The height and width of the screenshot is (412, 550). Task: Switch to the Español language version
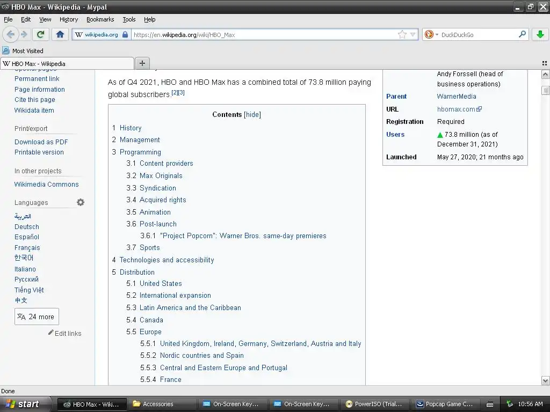point(27,237)
